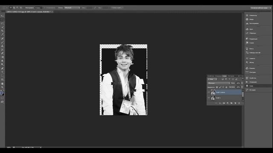Screen dimensions: 273x153
Task: Select the Move tool
Action: coord(2,16)
